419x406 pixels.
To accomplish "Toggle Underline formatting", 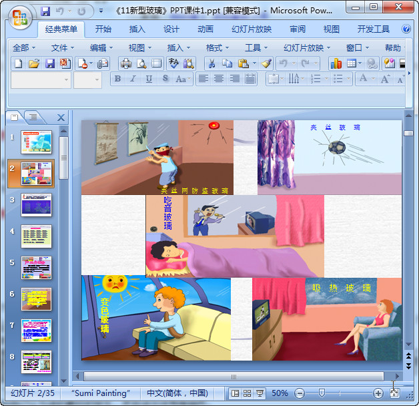I will [149, 79].
